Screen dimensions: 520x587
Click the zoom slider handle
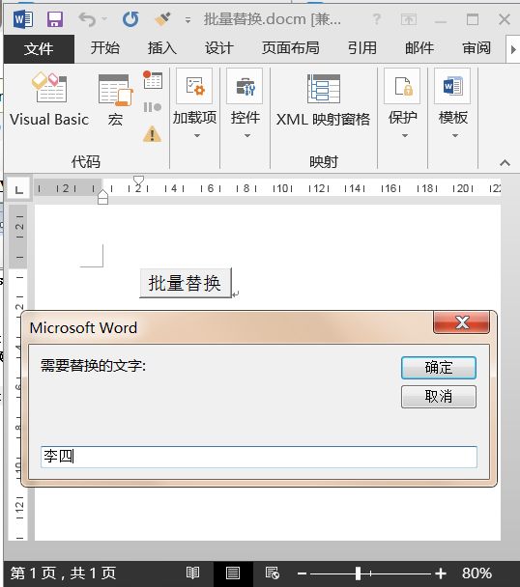[x=358, y=573]
